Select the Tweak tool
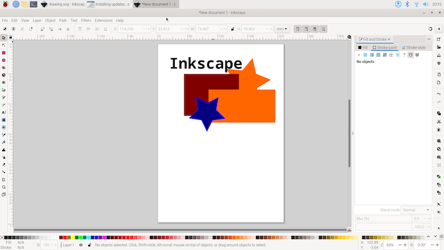This screenshot has width=444, height=250. click(x=4, y=149)
